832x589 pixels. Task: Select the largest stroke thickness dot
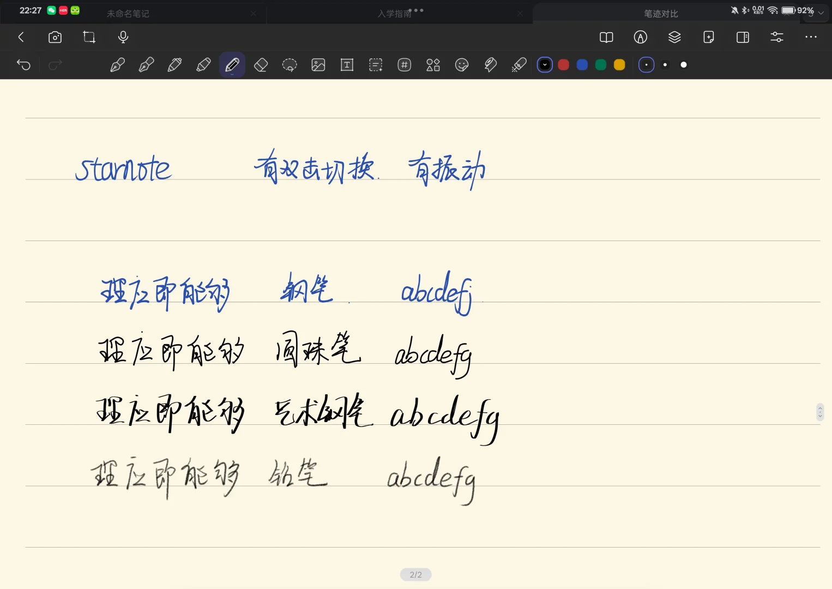point(683,65)
